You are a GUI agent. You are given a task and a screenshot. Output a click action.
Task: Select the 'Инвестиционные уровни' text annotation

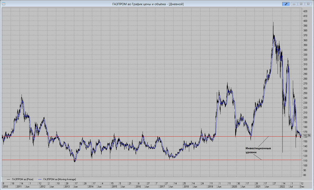point(258,150)
